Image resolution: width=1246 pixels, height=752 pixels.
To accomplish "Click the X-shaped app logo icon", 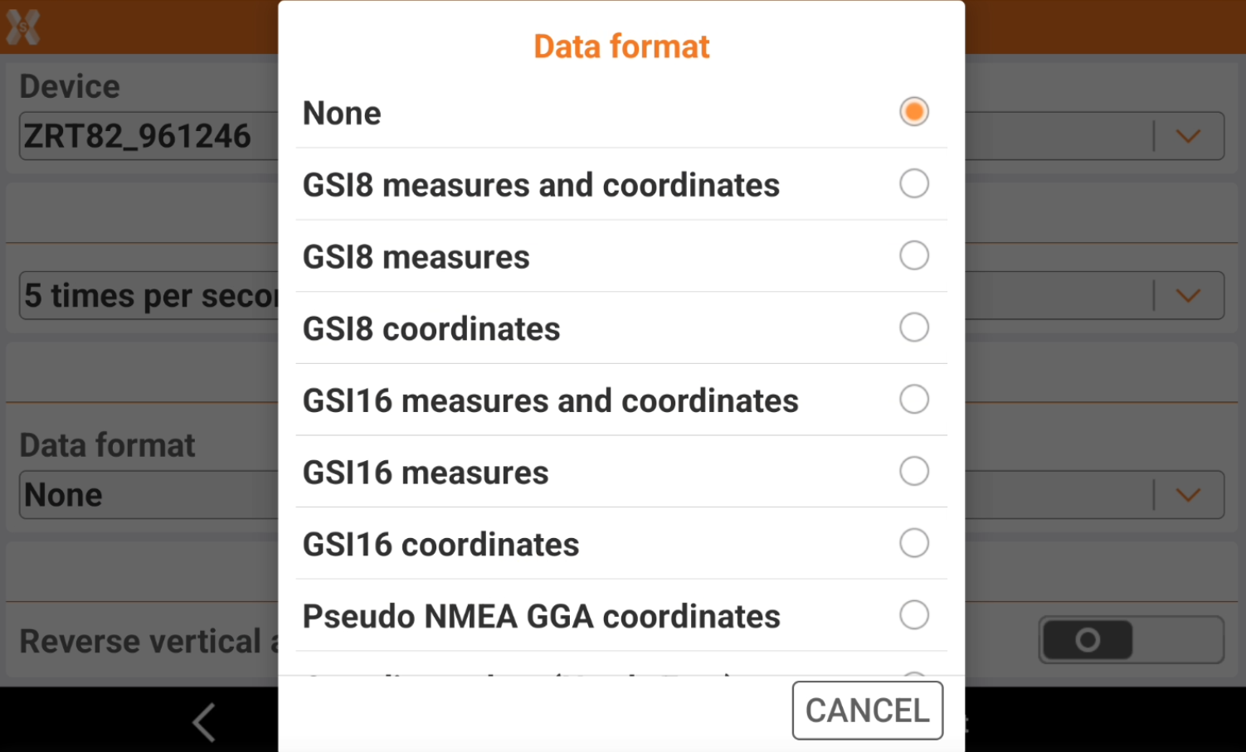I will click(23, 27).
